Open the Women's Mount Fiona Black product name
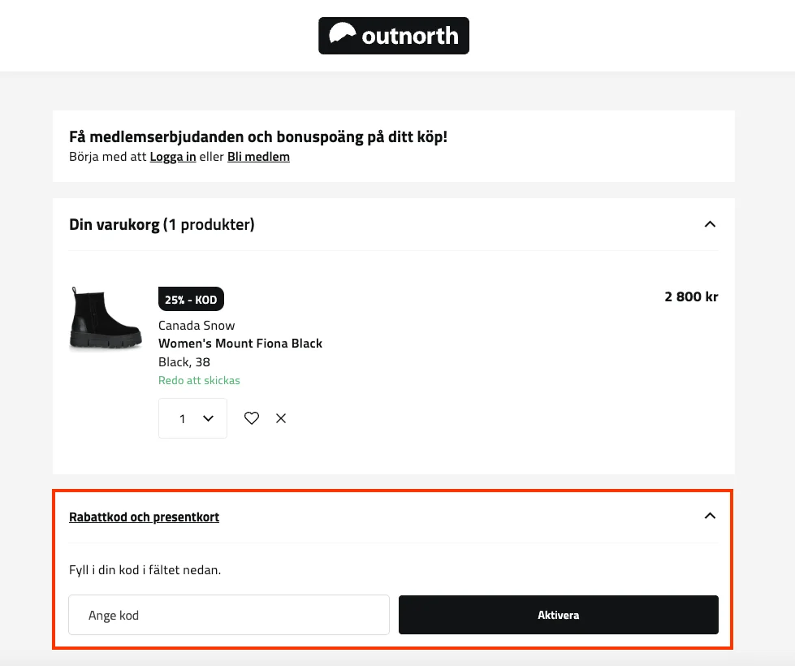795x666 pixels. click(x=240, y=344)
